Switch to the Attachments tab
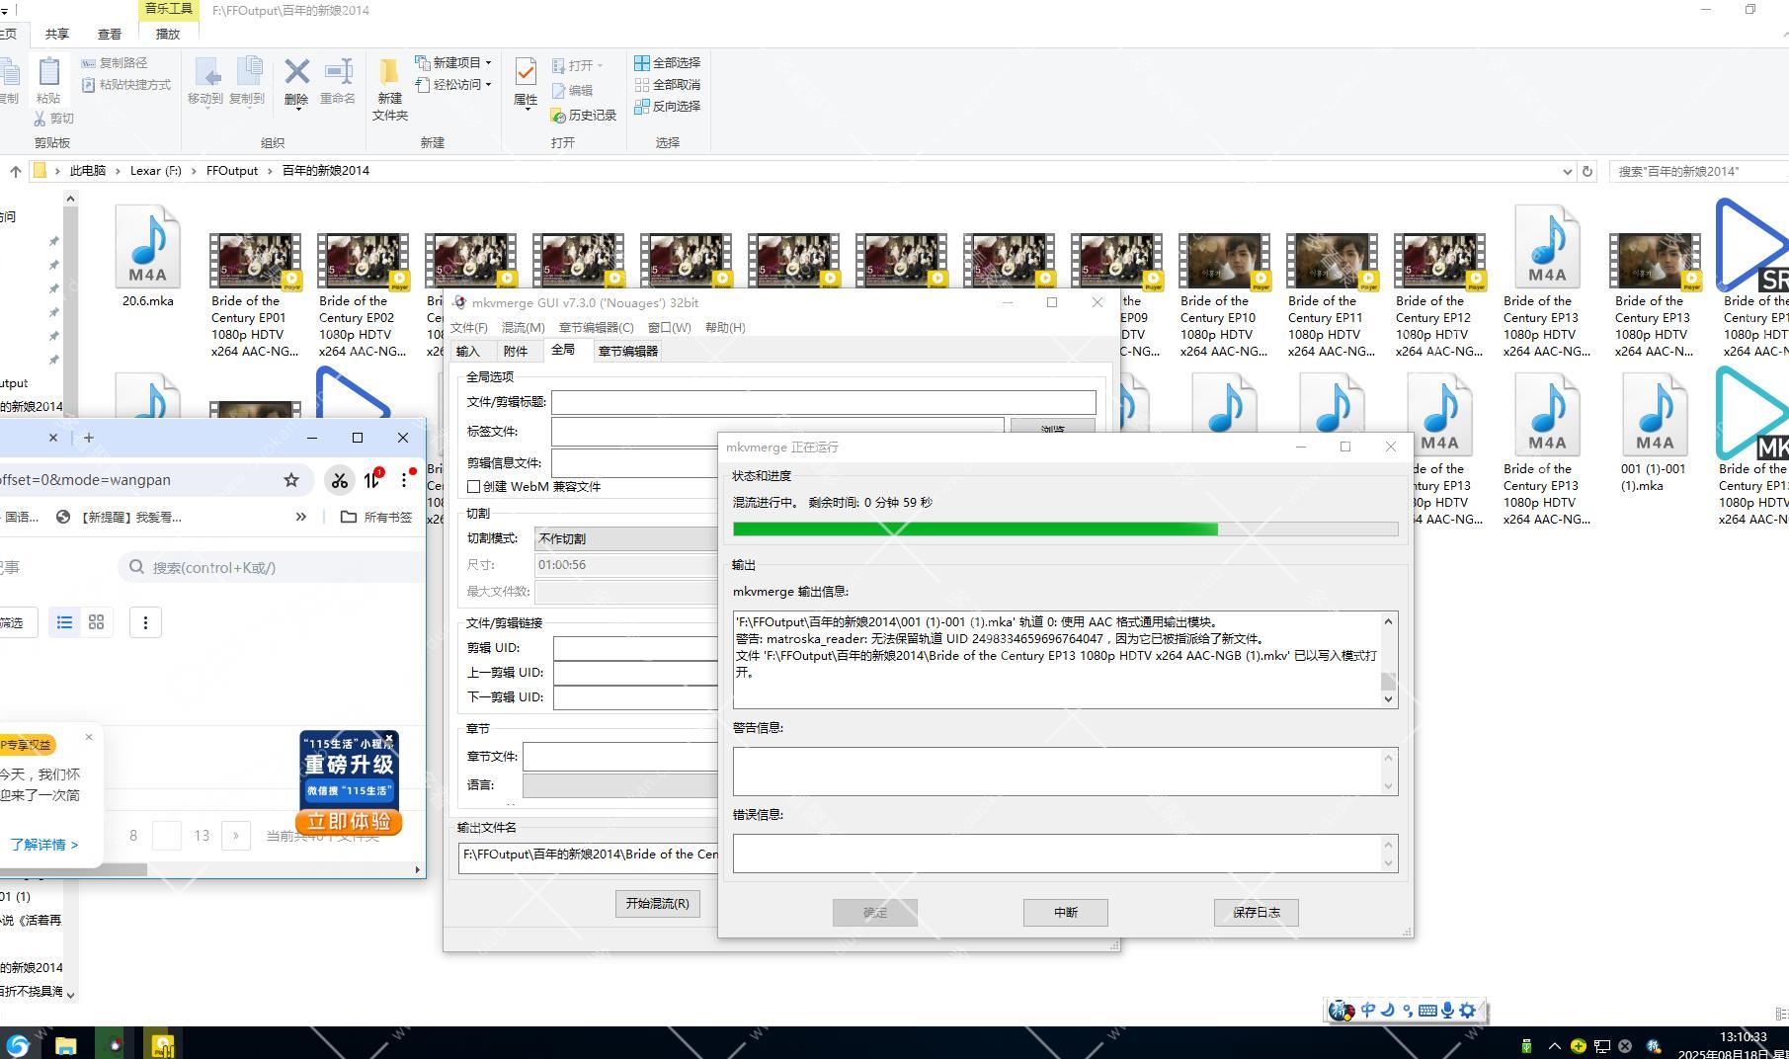The height and width of the screenshot is (1059, 1789). (x=515, y=352)
